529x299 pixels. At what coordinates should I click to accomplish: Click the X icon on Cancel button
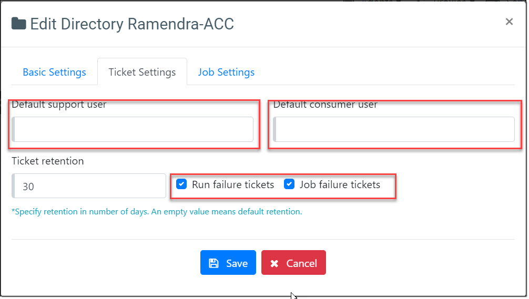(274, 263)
